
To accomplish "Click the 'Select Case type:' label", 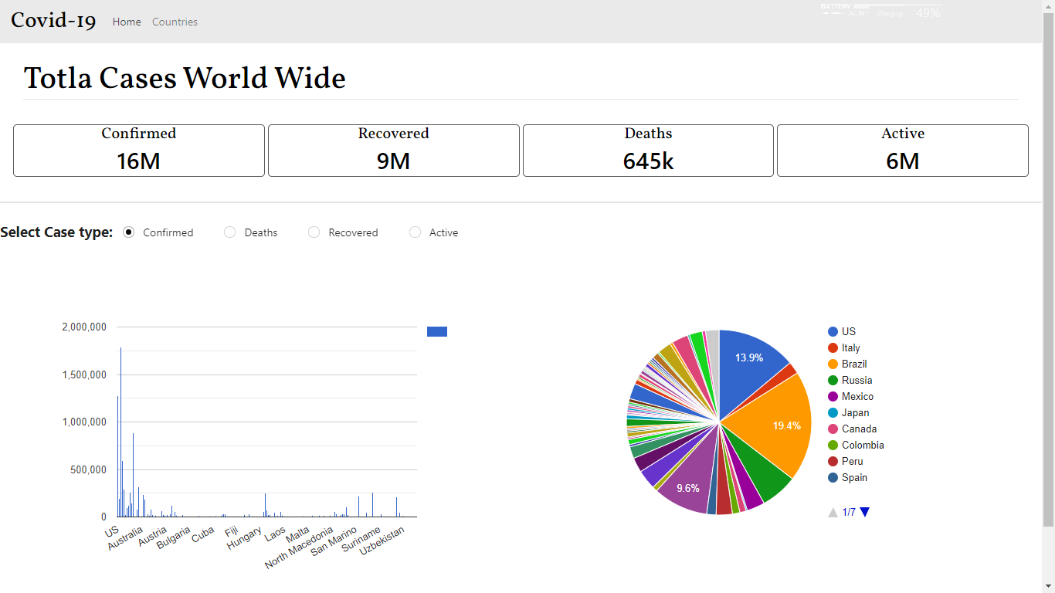I will pyautogui.click(x=56, y=232).
